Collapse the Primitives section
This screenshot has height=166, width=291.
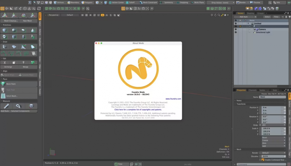click(2, 25)
